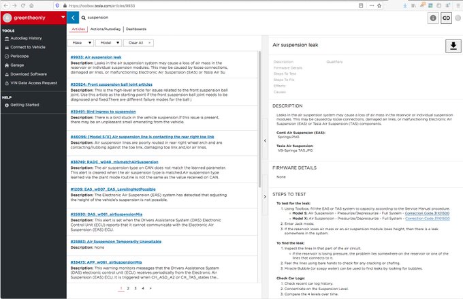Jump to Steps To Fix in outline
463x299 pixels.
[284, 80]
